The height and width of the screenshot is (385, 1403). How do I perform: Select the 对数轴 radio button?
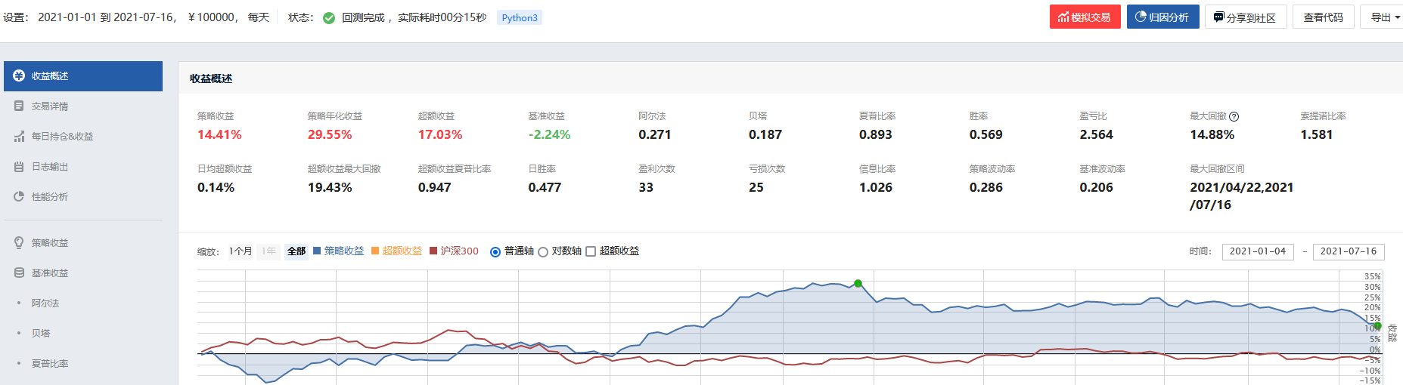point(543,252)
